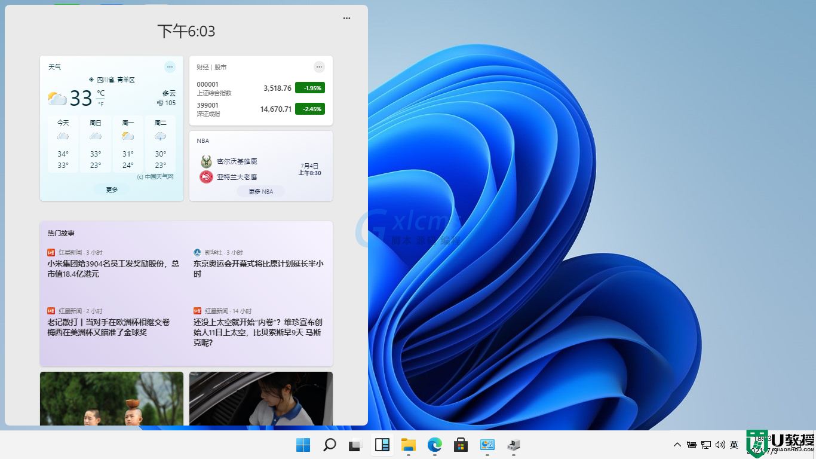Open Microsoft Store from the taskbar
Viewport: 816px width, 459px height.
tap(461, 445)
